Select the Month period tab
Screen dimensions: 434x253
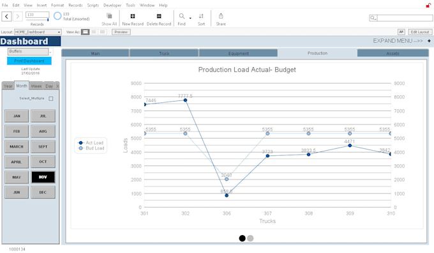(x=22, y=86)
